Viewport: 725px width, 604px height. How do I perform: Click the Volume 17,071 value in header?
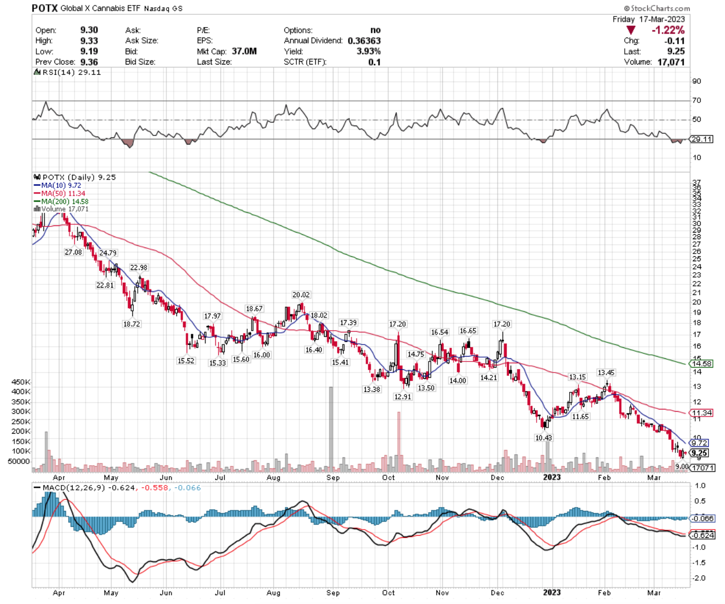671,62
